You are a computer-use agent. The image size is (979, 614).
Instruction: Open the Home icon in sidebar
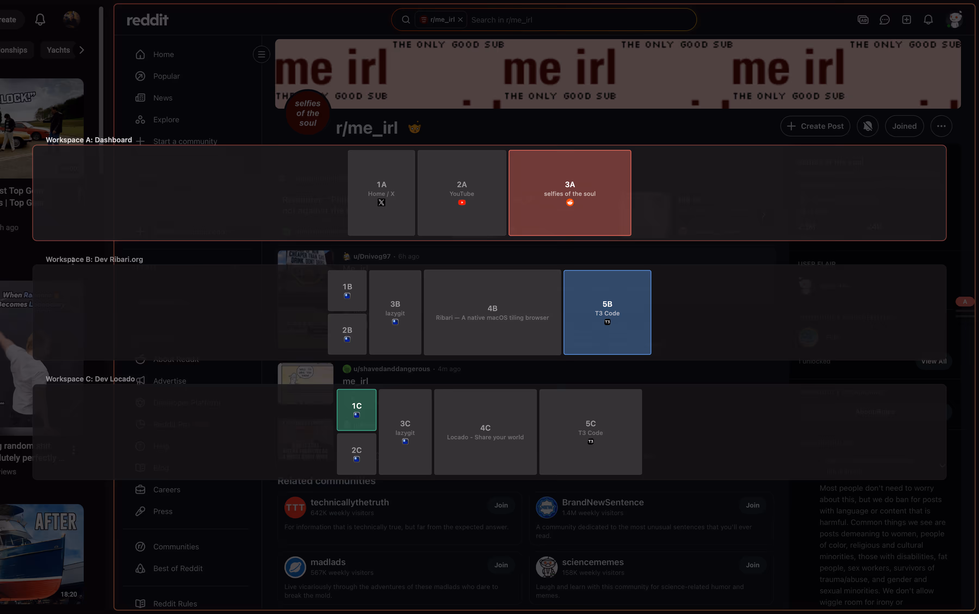point(140,54)
